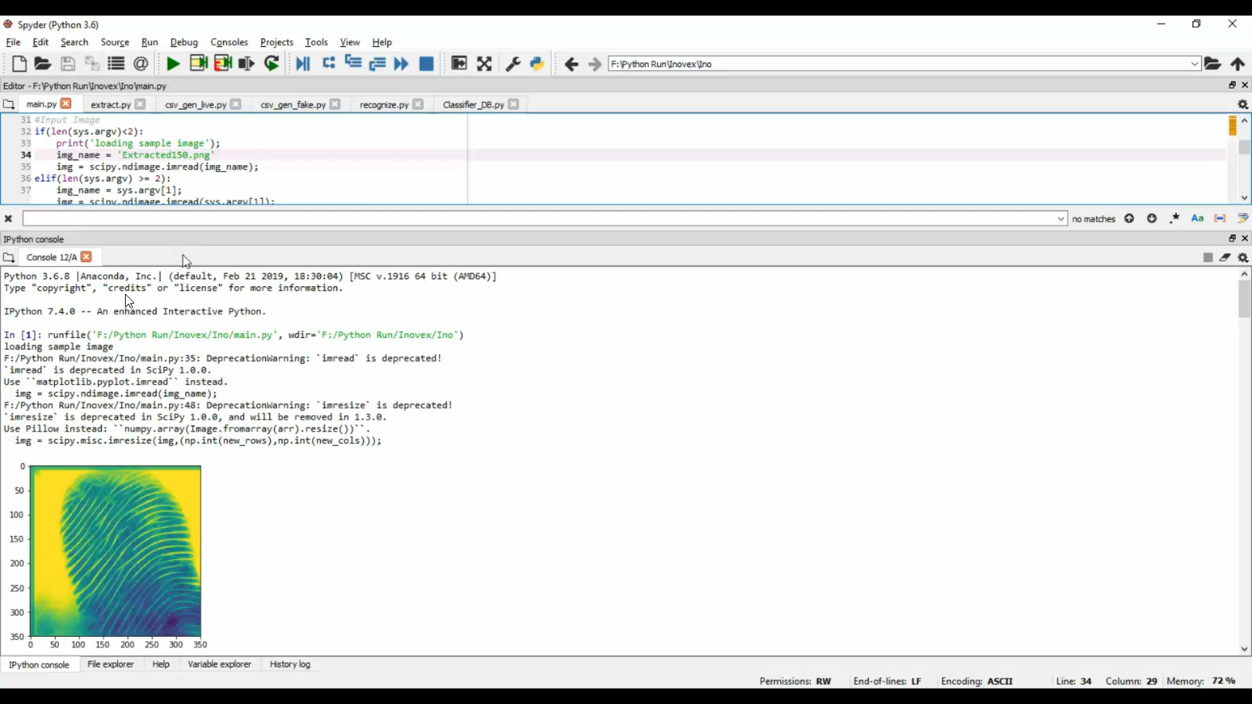Click inside the search text field
Image resolution: width=1252 pixels, height=704 pixels.
pos(540,218)
